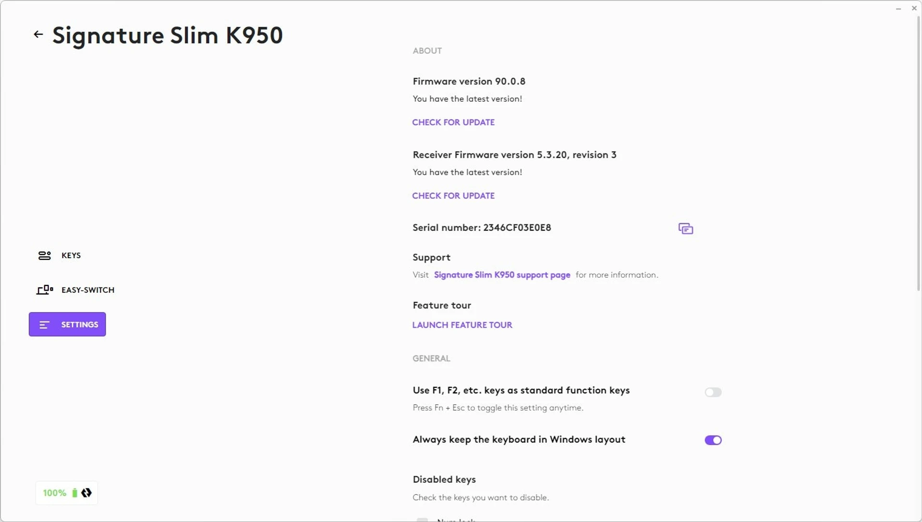Screen dimensions: 922x522
Task: Check for update under Firmware version 90.0.8
Action: [453, 122]
